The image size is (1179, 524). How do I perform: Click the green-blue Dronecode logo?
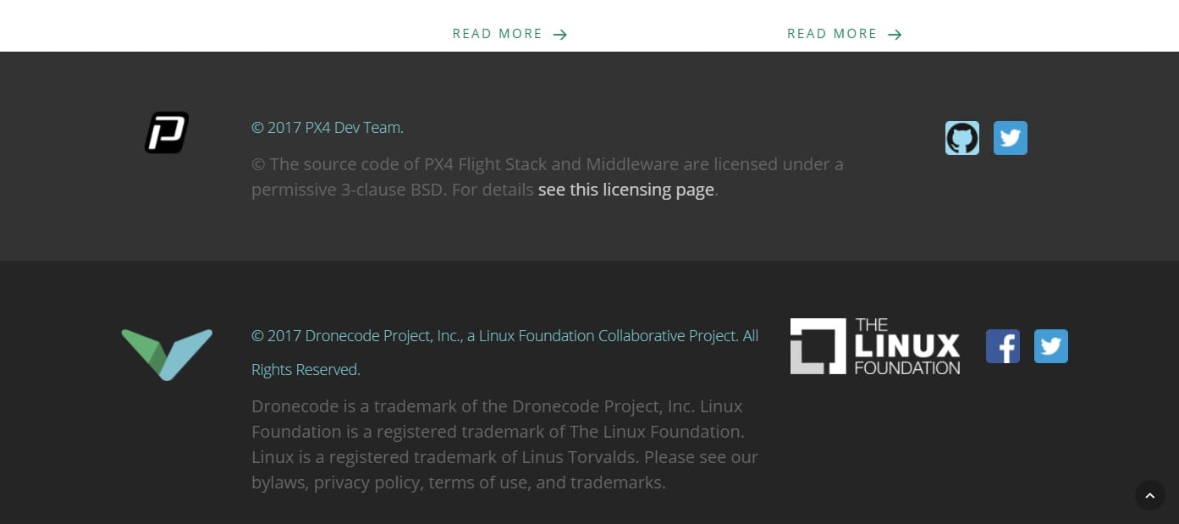coord(167,354)
